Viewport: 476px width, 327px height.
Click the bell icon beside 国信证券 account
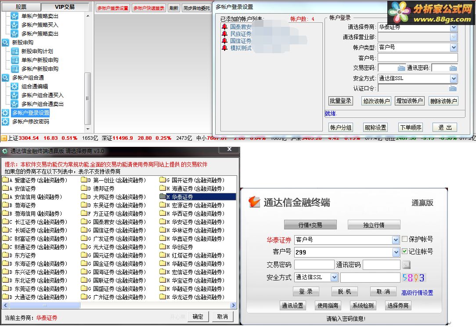point(225,41)
